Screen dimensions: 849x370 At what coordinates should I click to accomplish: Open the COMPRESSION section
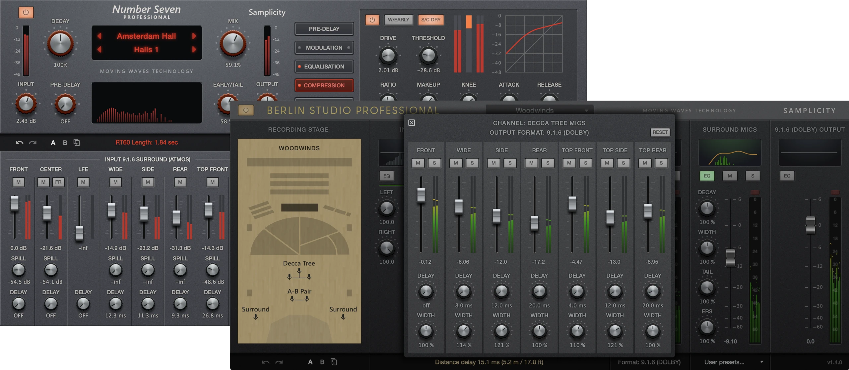pos(324,85)
